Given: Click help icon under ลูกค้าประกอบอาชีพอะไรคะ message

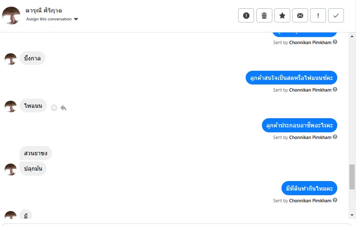Looking at the screenshot, I should (335, 137).
